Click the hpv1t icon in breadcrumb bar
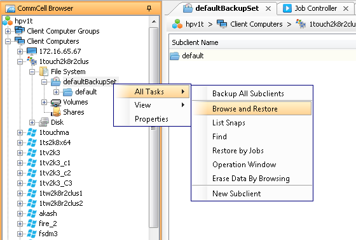This screenshot has width=356, height=240. click(177, 24)
